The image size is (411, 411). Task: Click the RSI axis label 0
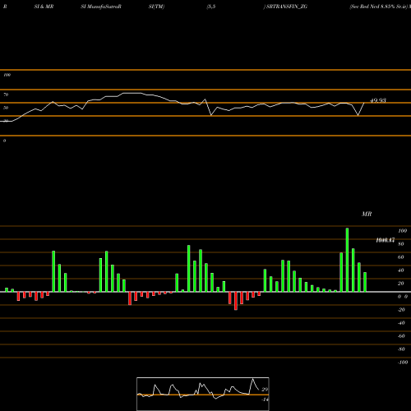4,141
